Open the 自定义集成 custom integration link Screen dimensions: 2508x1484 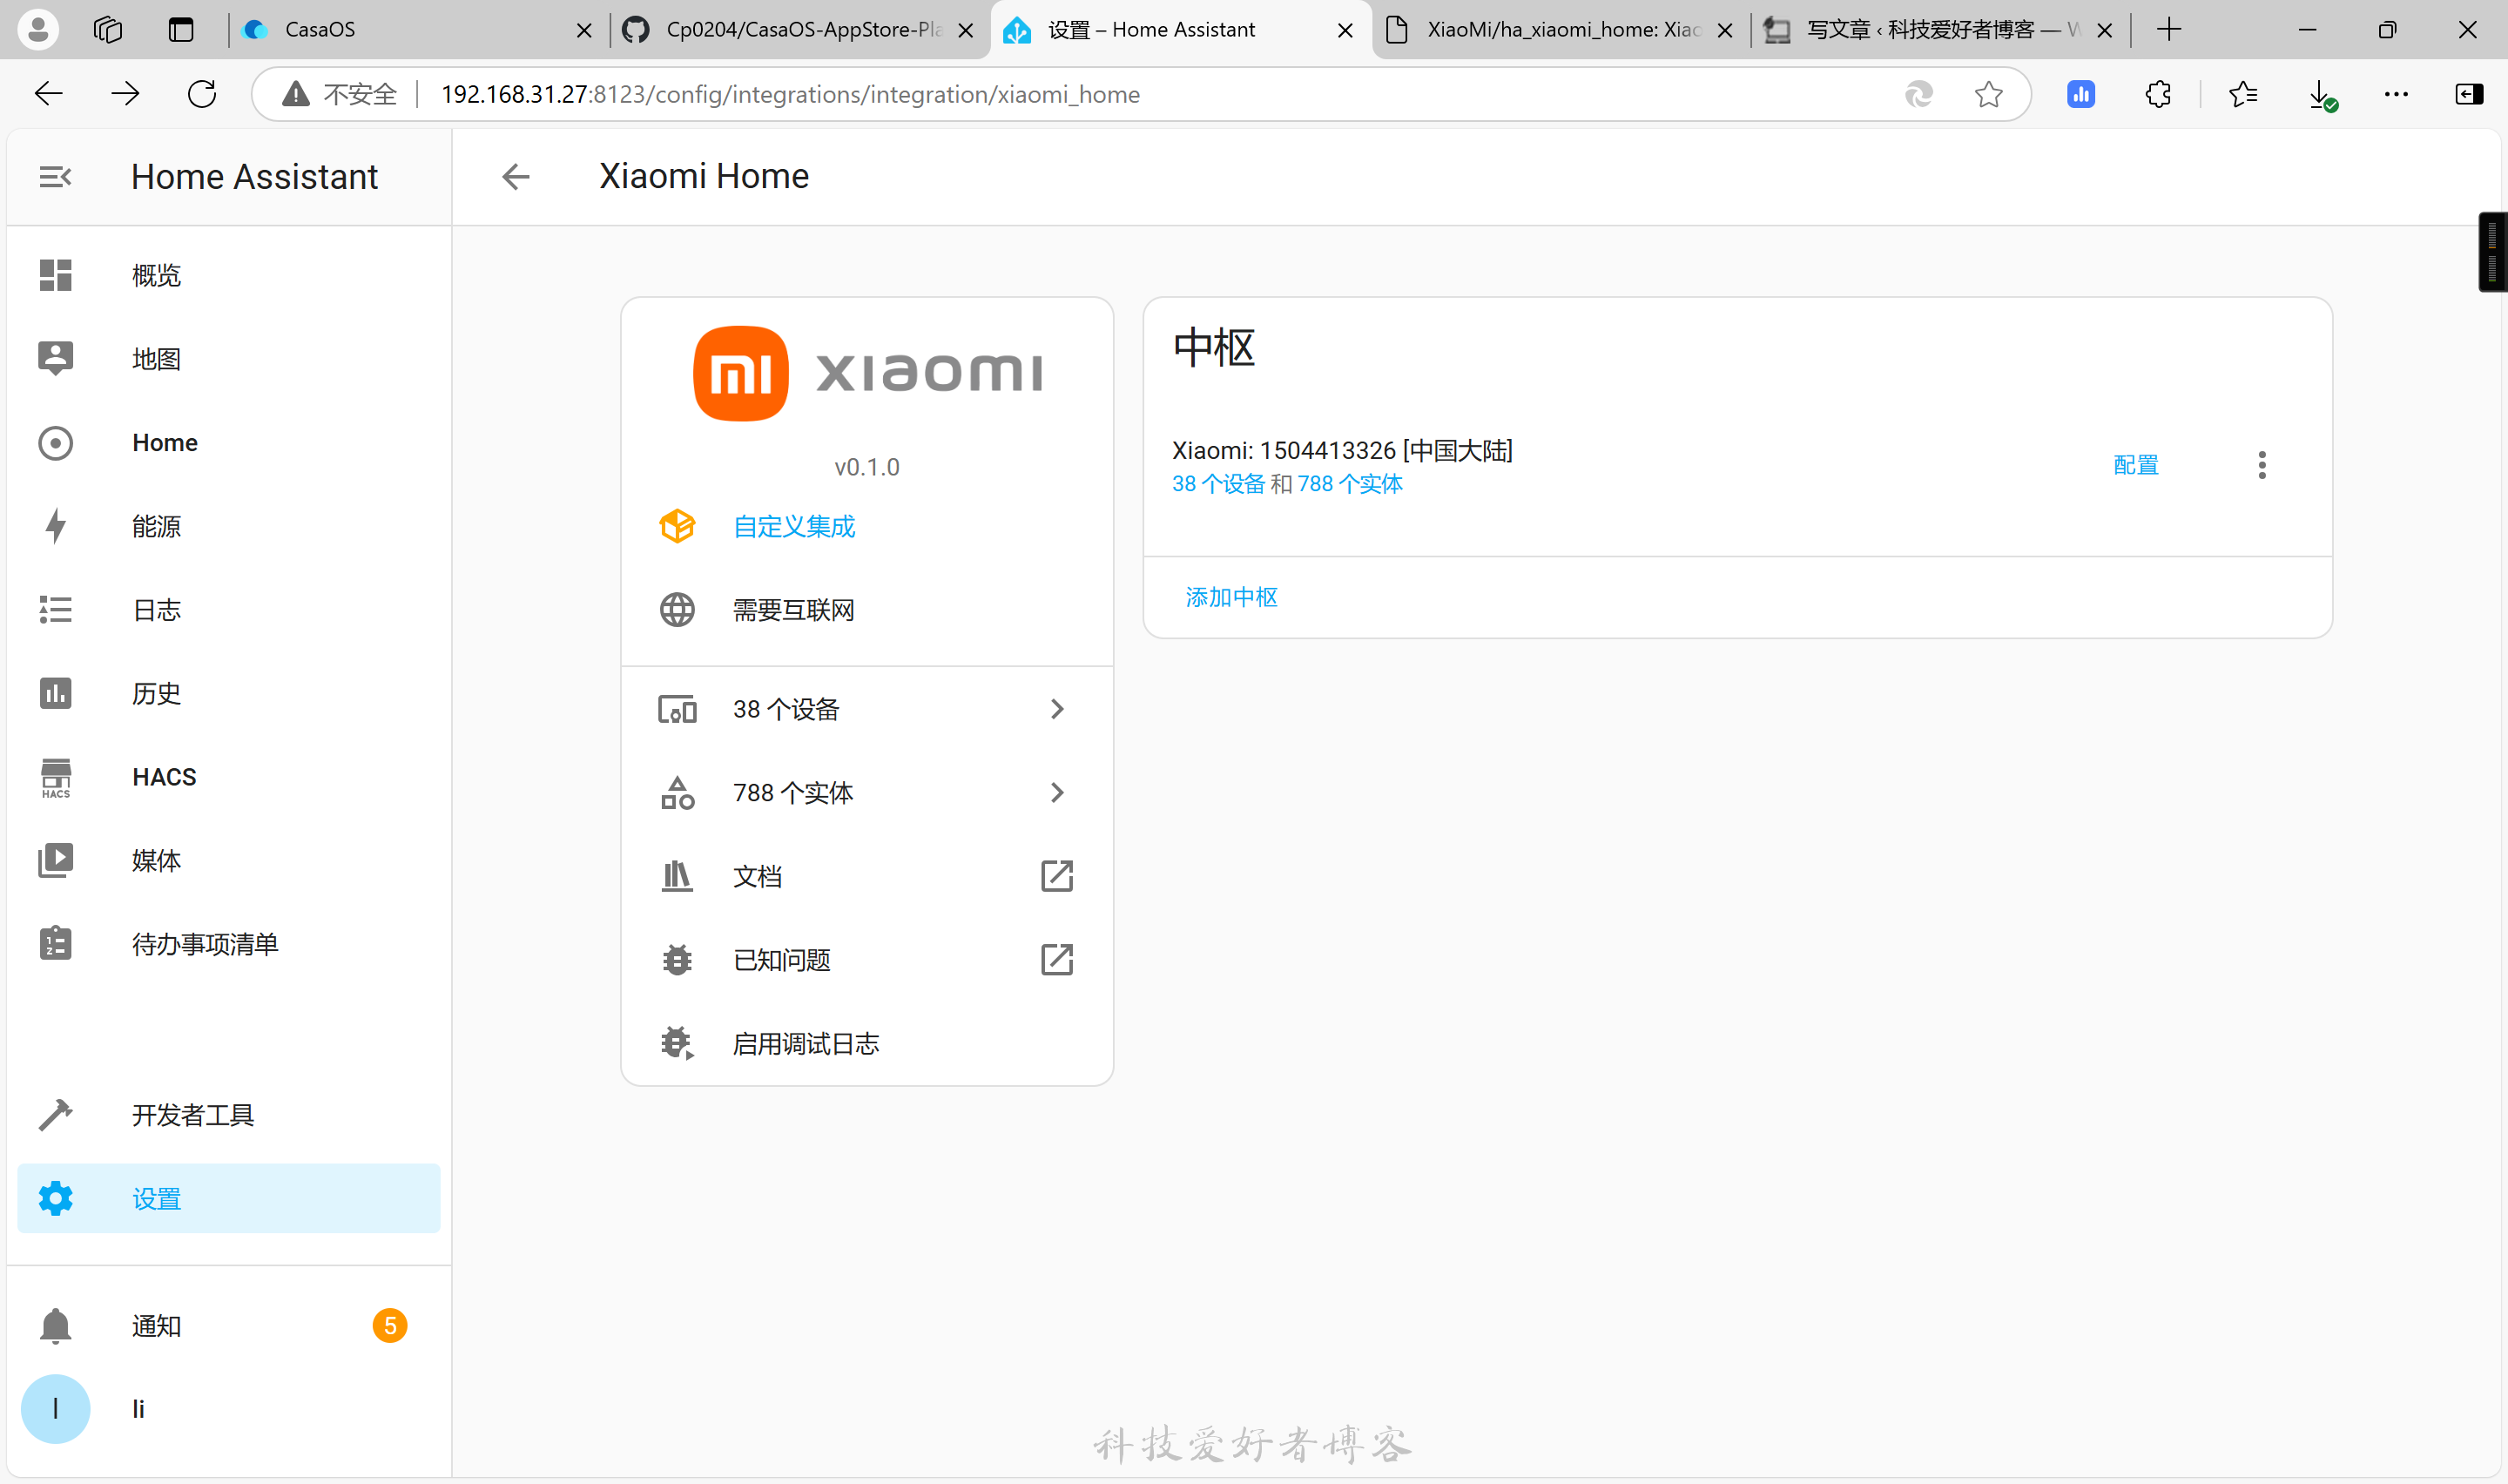pyautogui.click(x=795, y=526)
